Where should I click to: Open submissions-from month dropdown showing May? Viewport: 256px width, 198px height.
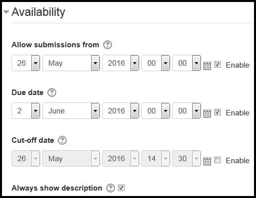click(71, 63)
